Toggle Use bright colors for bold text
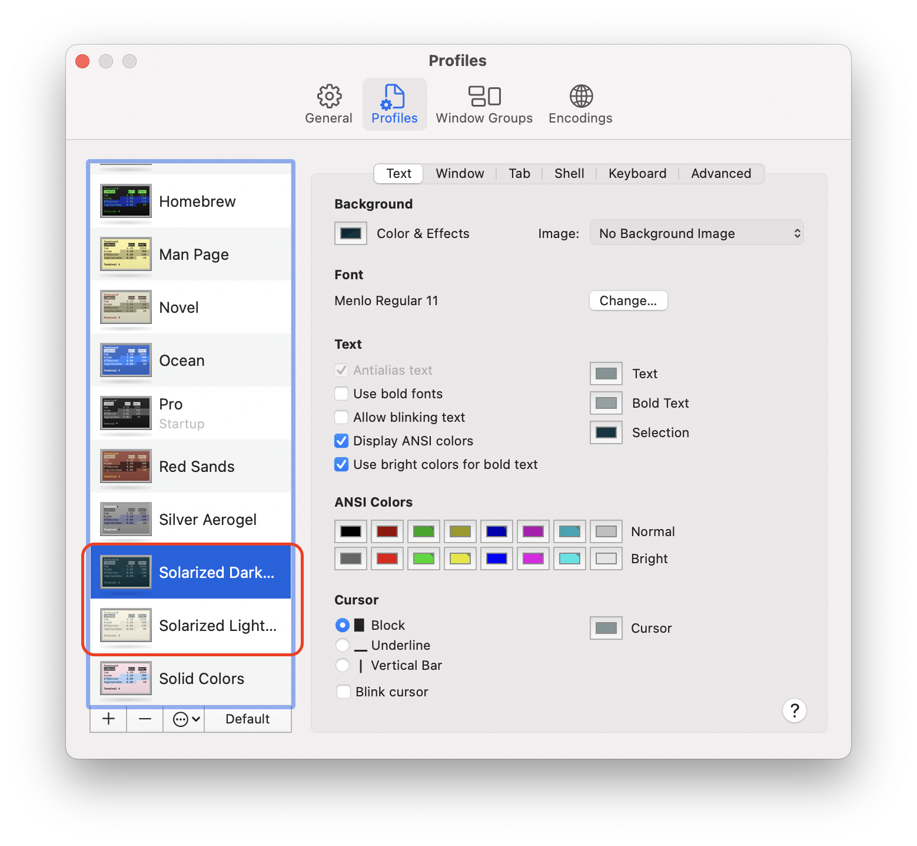The height and width of the screenshot is (846, 917). click(341, 464)
